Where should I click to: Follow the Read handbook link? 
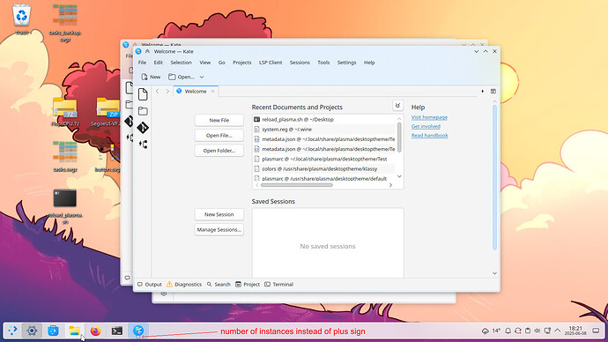pyautogui.click(x=430, y=136)
